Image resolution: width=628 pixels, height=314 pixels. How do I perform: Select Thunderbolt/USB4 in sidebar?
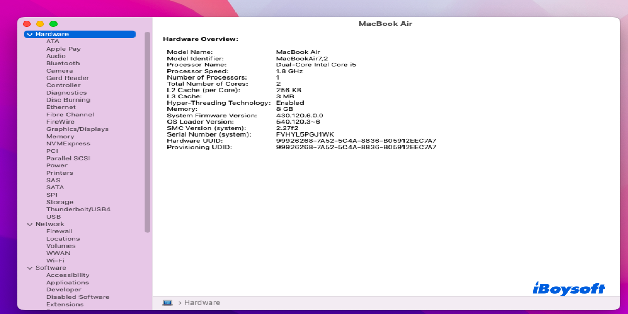coord(78,209)
